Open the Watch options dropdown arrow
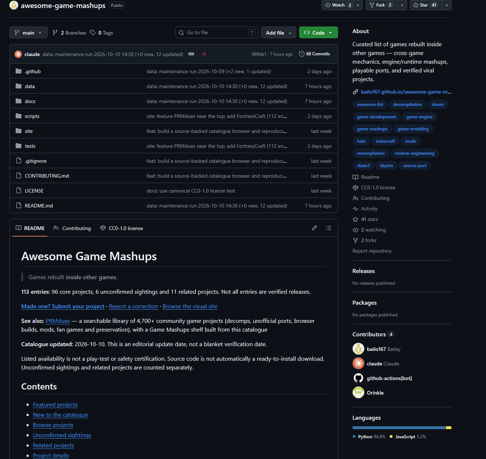This screenshot has height=459, width=486. click(x=358, y=5)
